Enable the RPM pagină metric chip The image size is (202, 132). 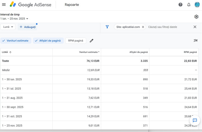tap(75, 41)
